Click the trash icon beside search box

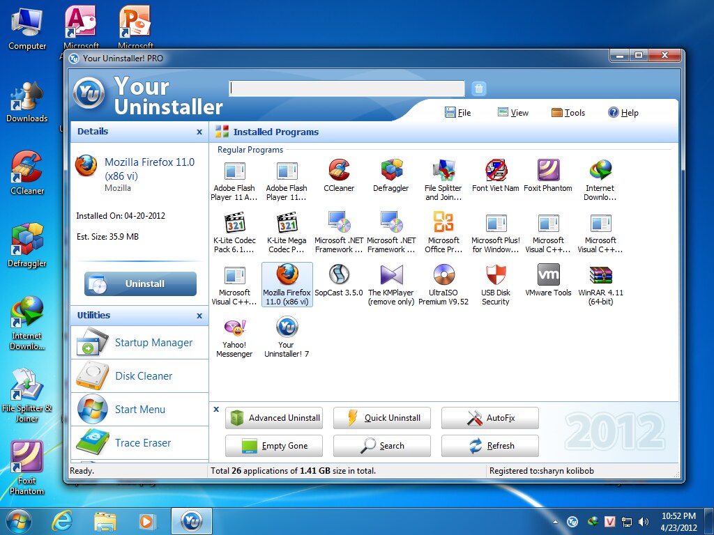(478, 88)
